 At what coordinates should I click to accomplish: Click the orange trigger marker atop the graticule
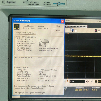[x=68, y=34]
